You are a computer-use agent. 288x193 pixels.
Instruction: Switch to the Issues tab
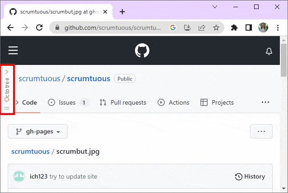pos(67,102)
